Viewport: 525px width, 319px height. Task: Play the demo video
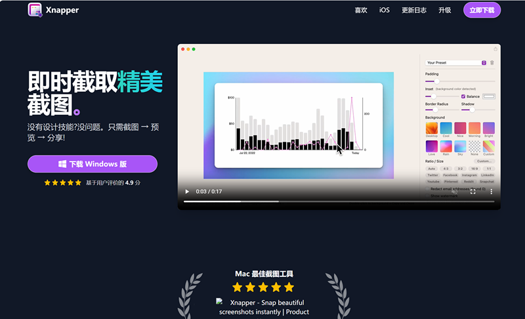tap(187, 192)
